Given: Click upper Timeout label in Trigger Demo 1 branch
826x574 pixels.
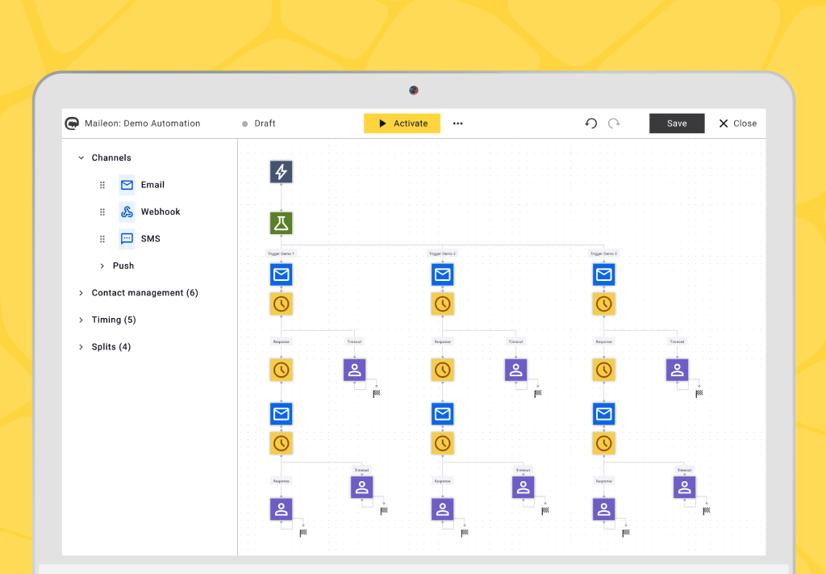Looking at the screenshot, I should tap(354, 341).
